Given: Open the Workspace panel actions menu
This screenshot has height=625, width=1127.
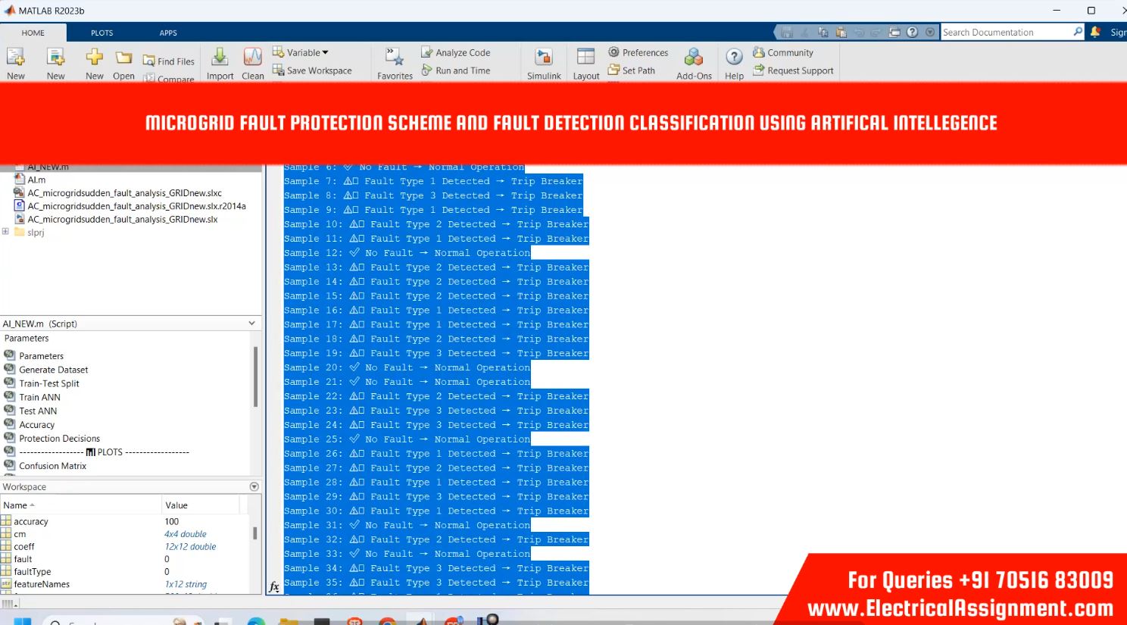Looking at the screenshot, I should 254,486.
